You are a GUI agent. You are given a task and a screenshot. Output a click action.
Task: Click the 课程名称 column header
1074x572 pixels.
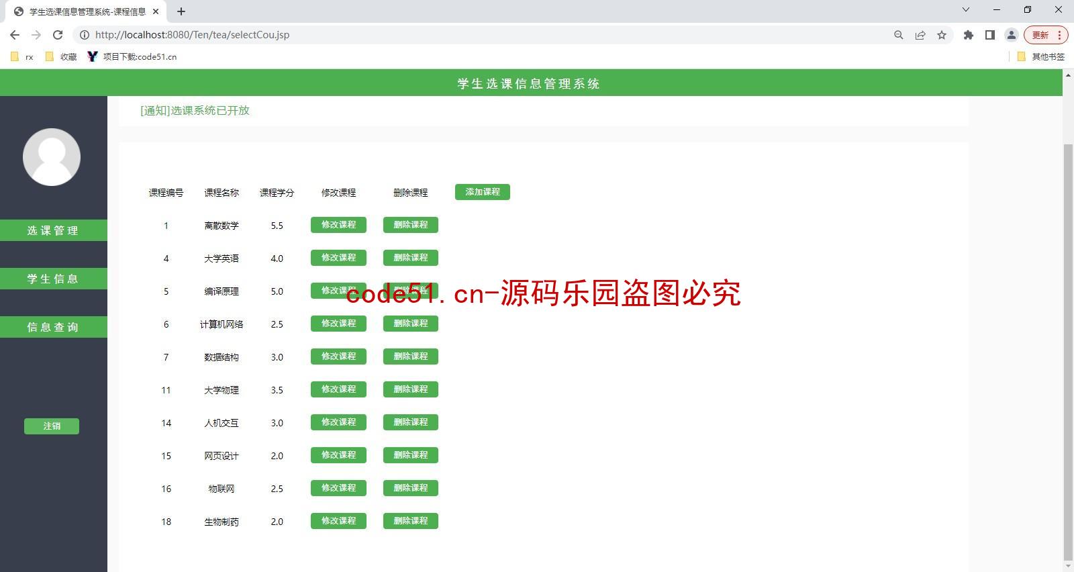point(222,193)
